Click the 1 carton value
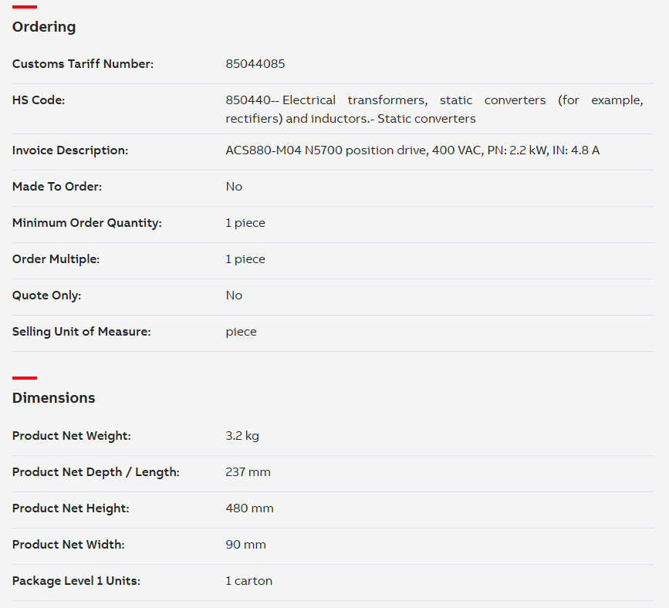Image resolution: width=669 pixels, height=608 pixels. 248,581
